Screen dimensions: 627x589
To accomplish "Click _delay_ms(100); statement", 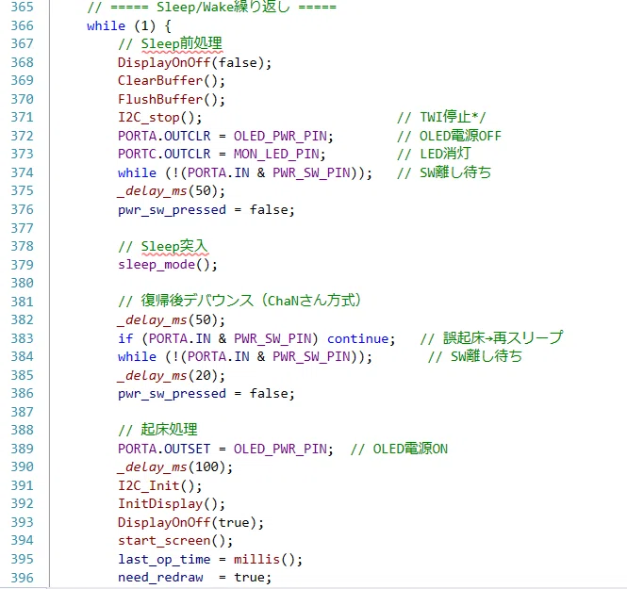I will point(174,466).
